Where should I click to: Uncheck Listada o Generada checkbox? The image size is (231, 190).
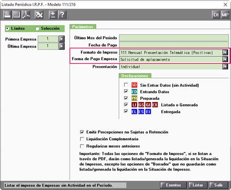click(x=126, y=104)
